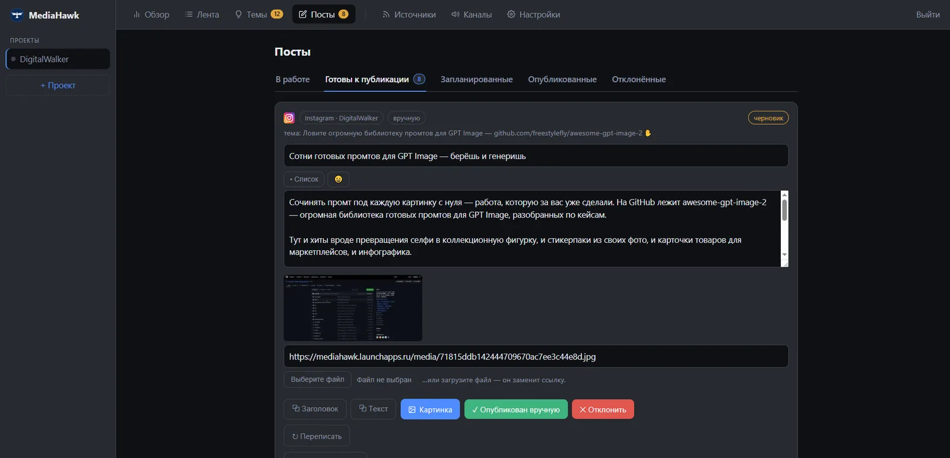The image size is (950, 458).
Task: Click the вручную tag
Action: coord(407,118)
